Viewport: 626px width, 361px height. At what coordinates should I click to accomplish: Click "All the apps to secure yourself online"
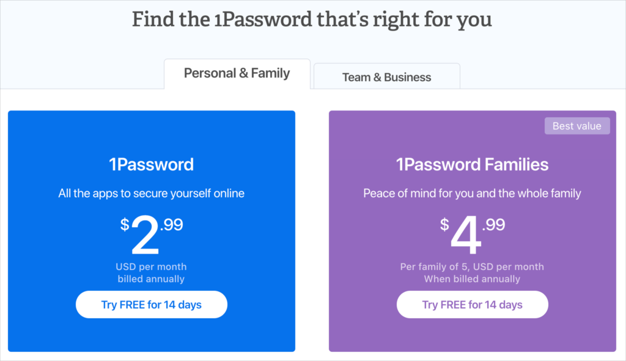(x=151, y=194)
